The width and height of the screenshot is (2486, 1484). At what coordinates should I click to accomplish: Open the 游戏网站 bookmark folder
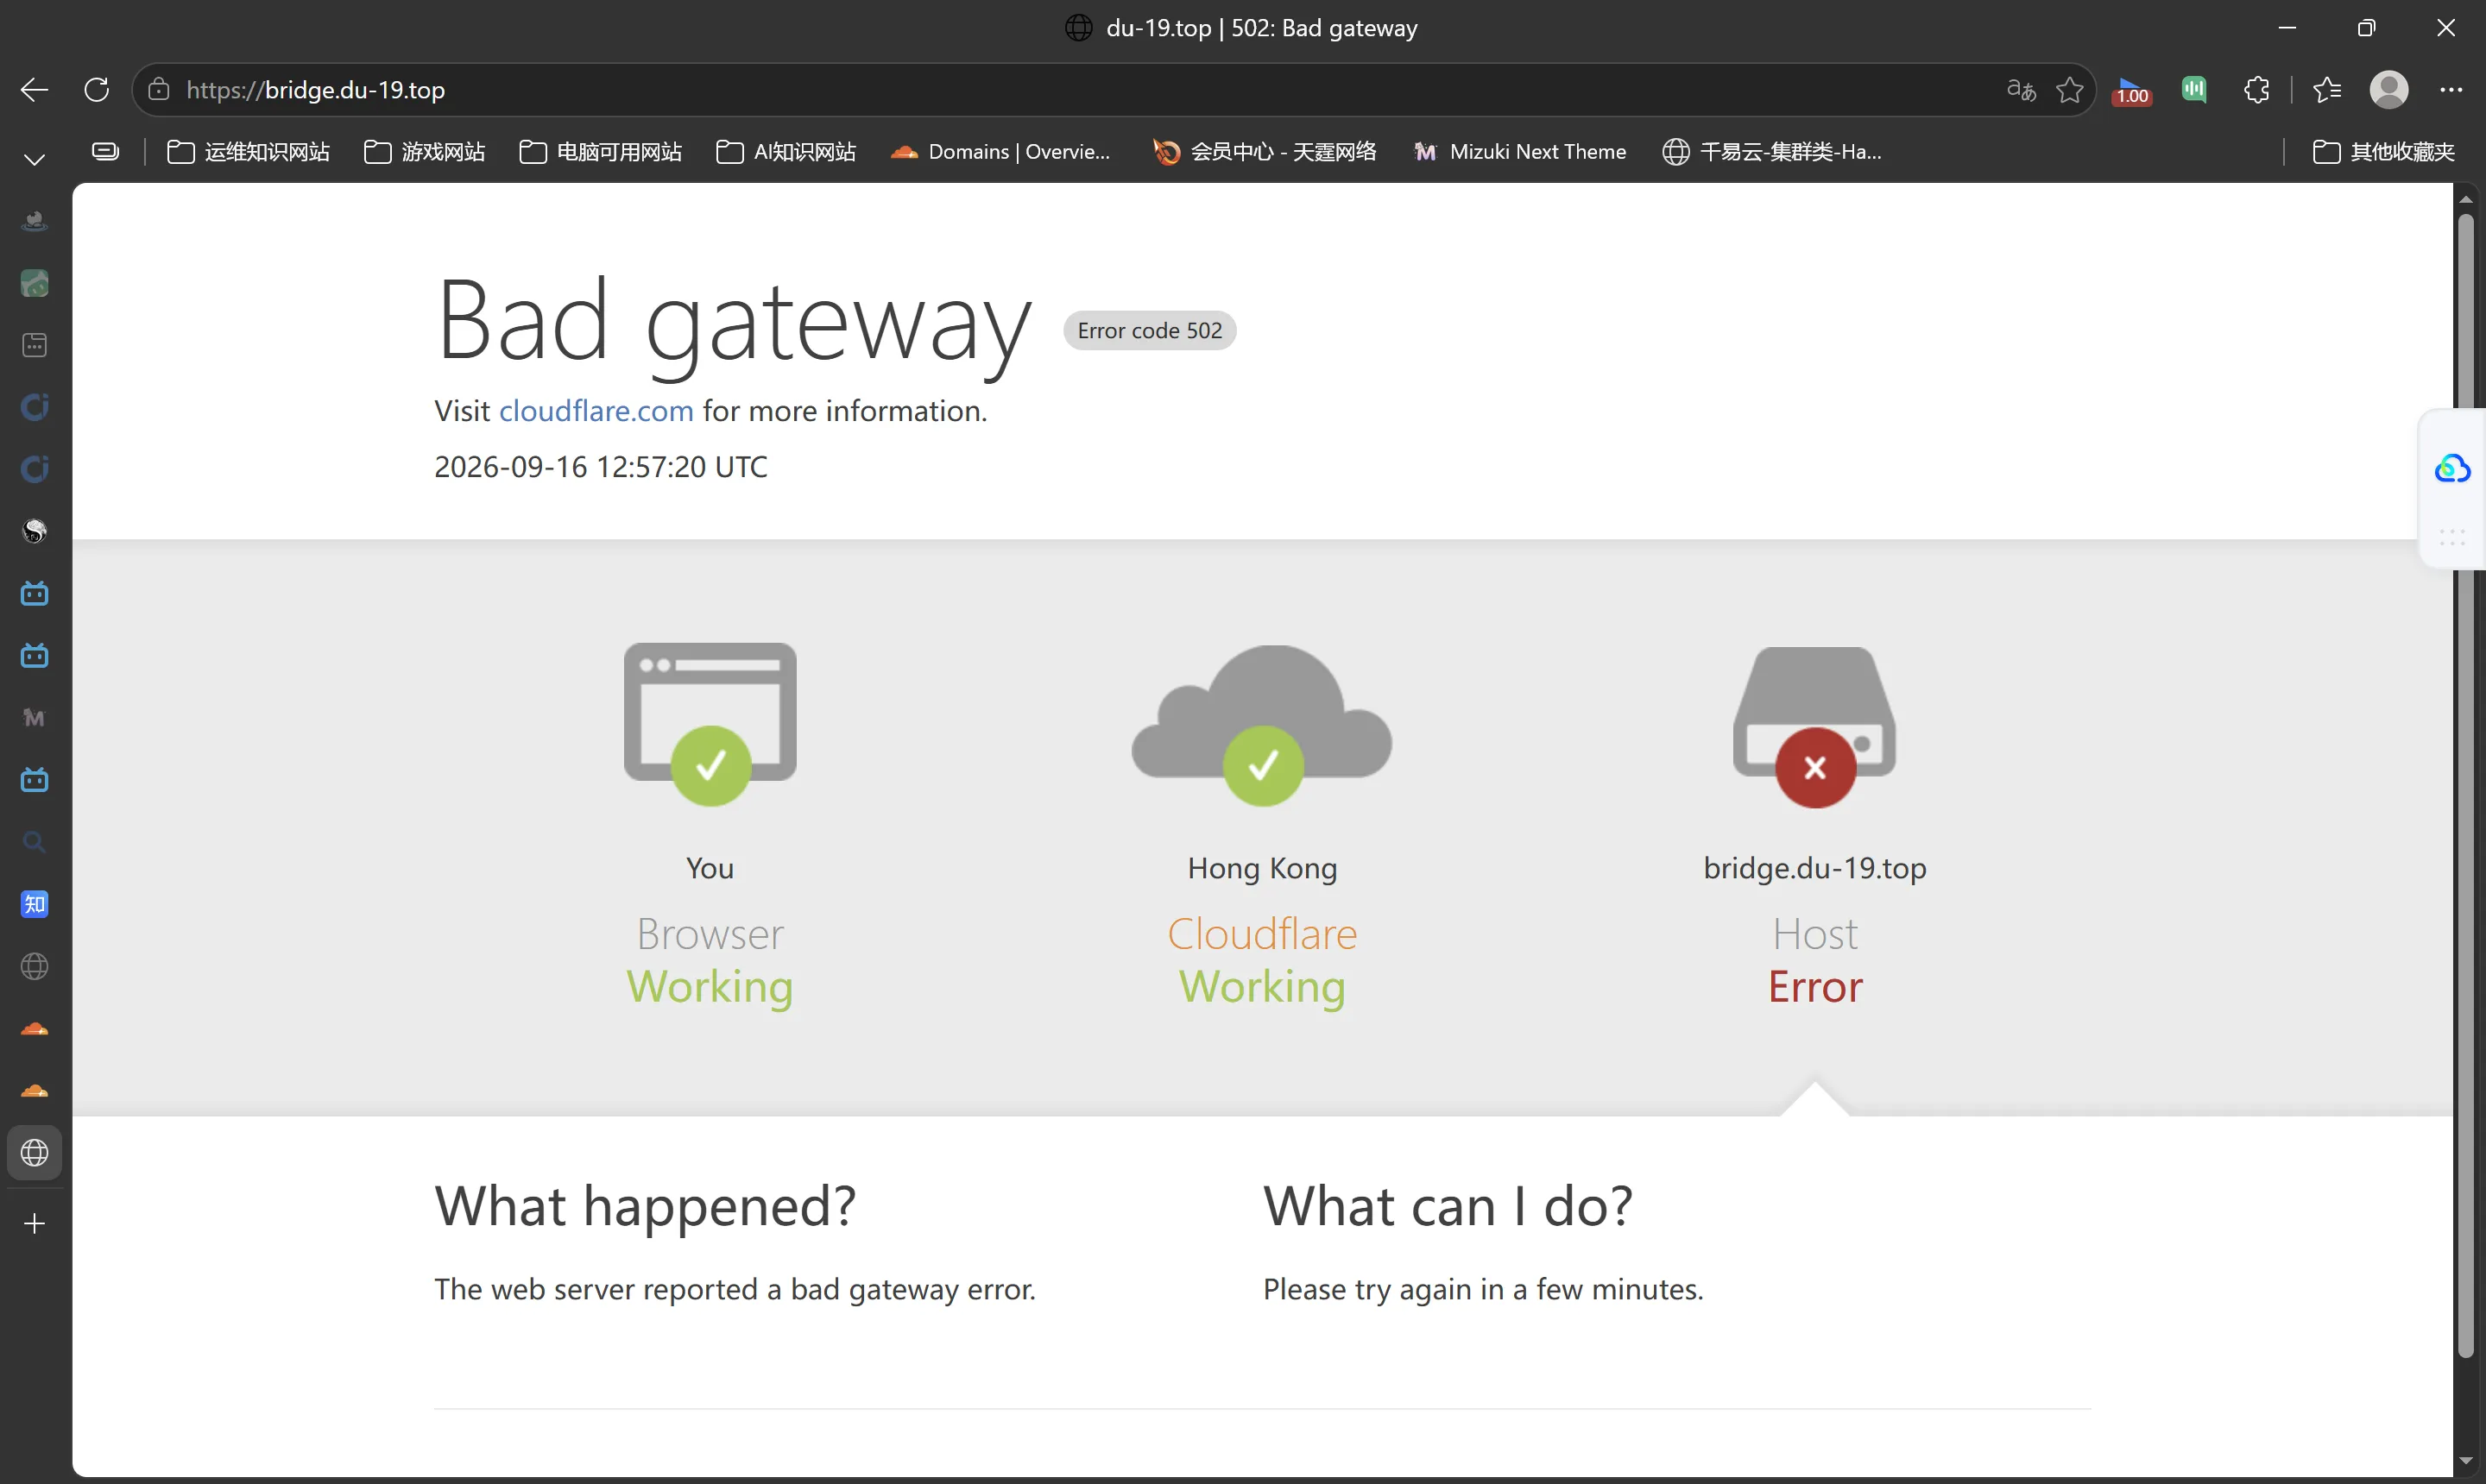(424, 152)
